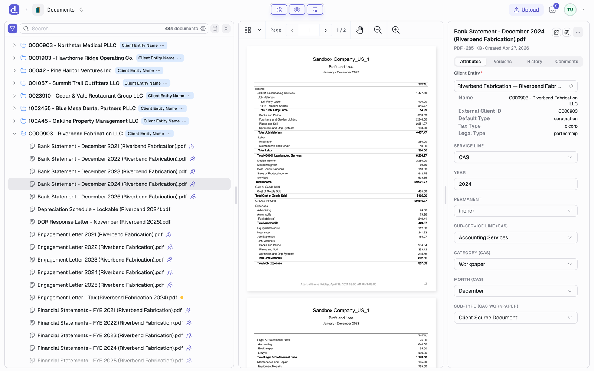This screenshot has height=371, width=594.
Task: Select the hand pan tool
Action: pos(359,30)
